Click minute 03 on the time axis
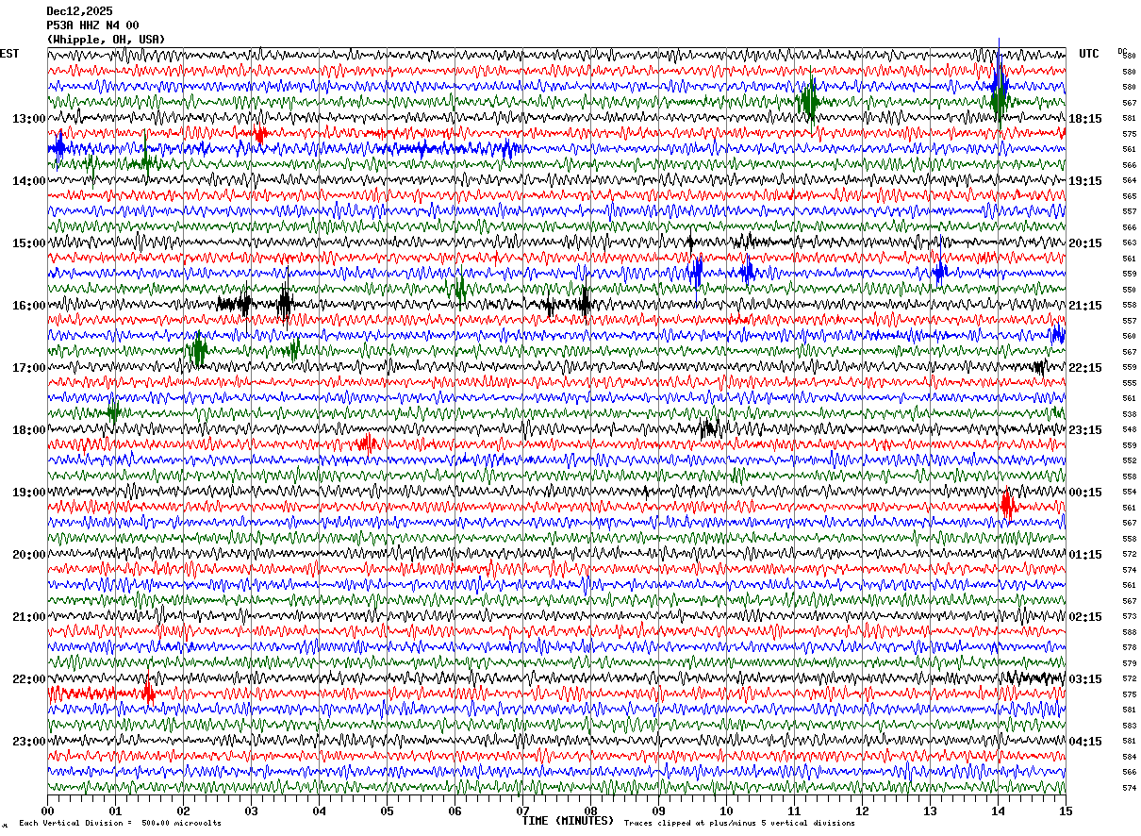This screenshot has height=836, width=1141. pos(251,811)
